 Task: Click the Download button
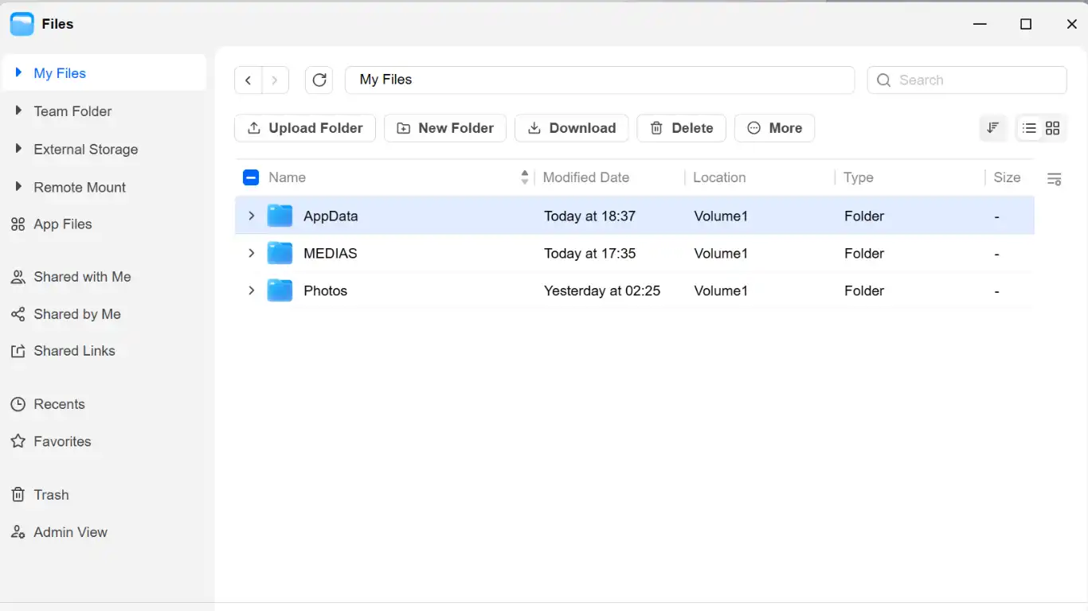click(572, 128)
